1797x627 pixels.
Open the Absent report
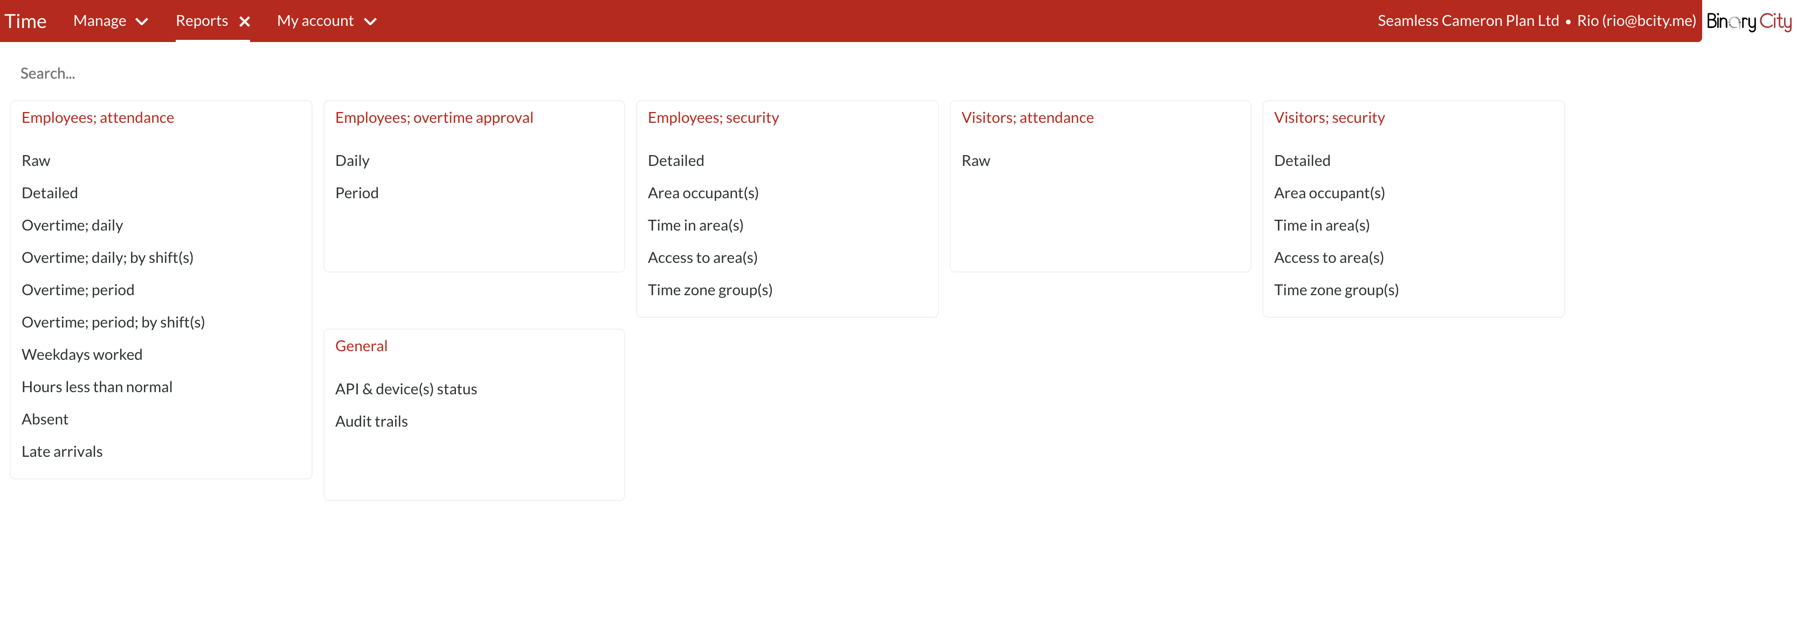click(x=45, y=419)
